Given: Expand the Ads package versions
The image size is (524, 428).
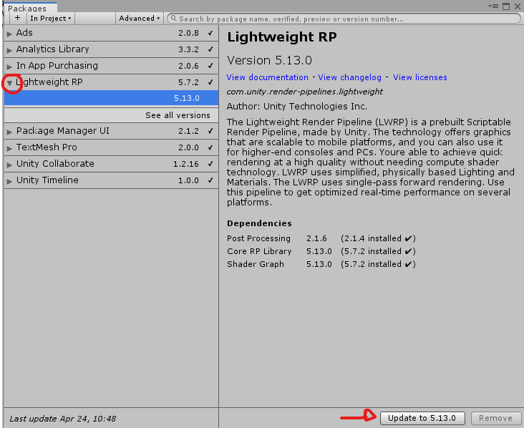Looking at the screenshot, I should 9,34.
